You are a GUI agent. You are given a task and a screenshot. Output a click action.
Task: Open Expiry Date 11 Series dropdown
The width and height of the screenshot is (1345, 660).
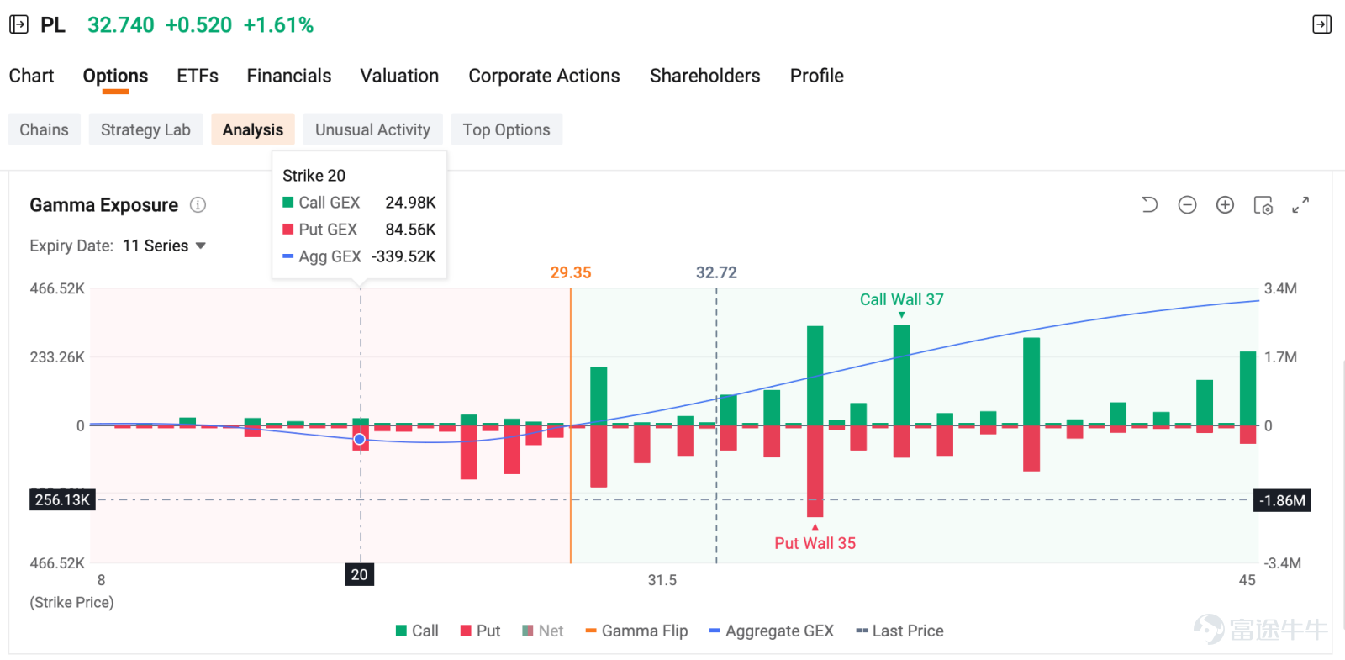[164, 246]
